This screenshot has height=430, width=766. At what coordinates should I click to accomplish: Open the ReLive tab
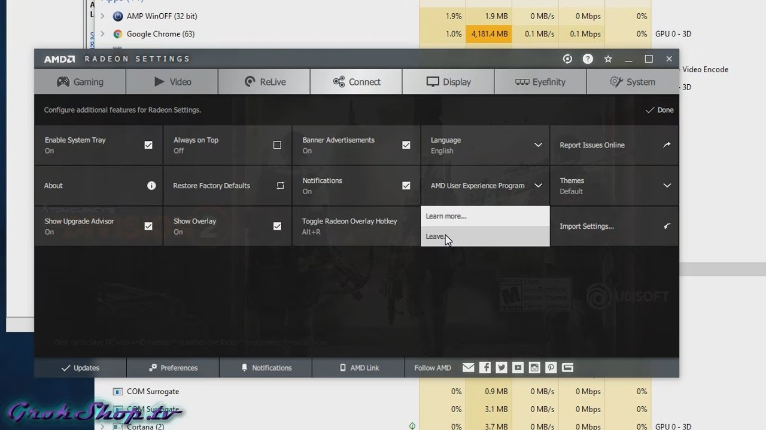point(265,82)
